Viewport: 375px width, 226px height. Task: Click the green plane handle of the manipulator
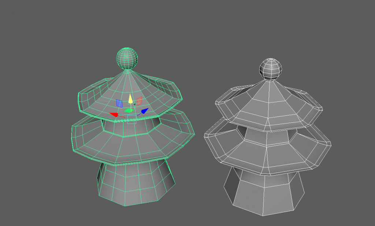tap(129, 110)
